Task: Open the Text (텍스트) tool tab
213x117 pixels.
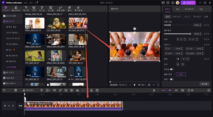Action: click(26, 8)
